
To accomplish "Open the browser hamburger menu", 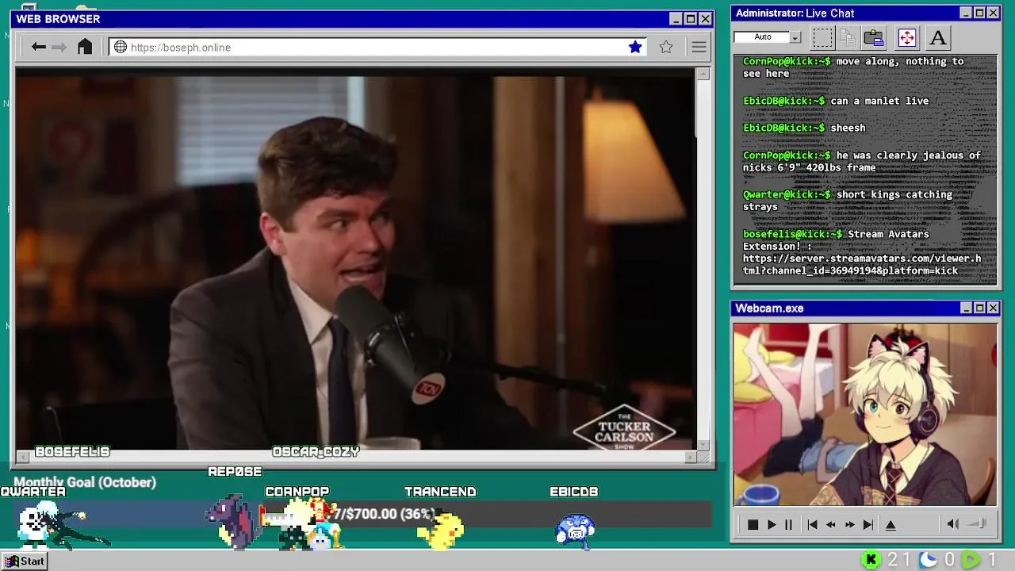I will click(699, 47).
